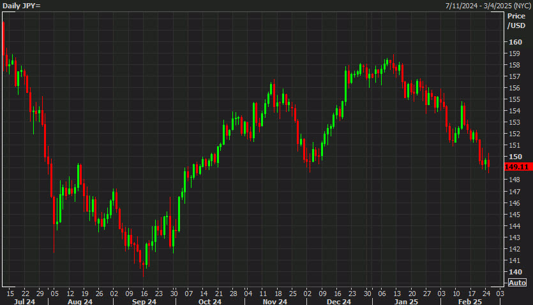Select the 150 price axis label
533x305 pixels.
coord(515,157)
